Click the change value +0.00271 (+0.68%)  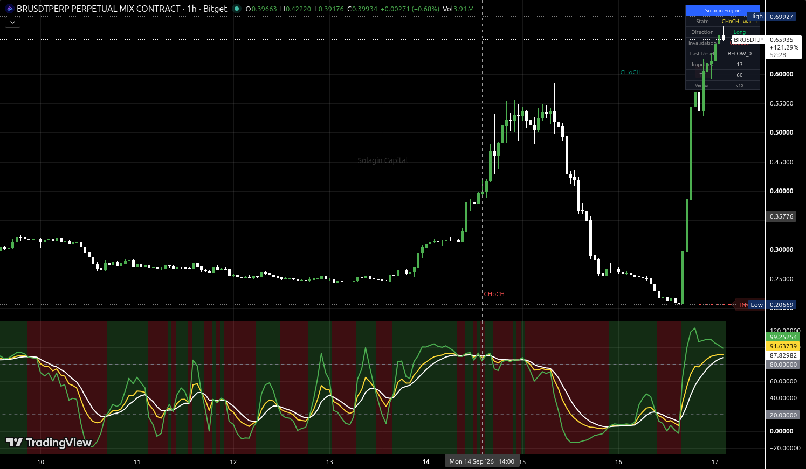point(410,9)
